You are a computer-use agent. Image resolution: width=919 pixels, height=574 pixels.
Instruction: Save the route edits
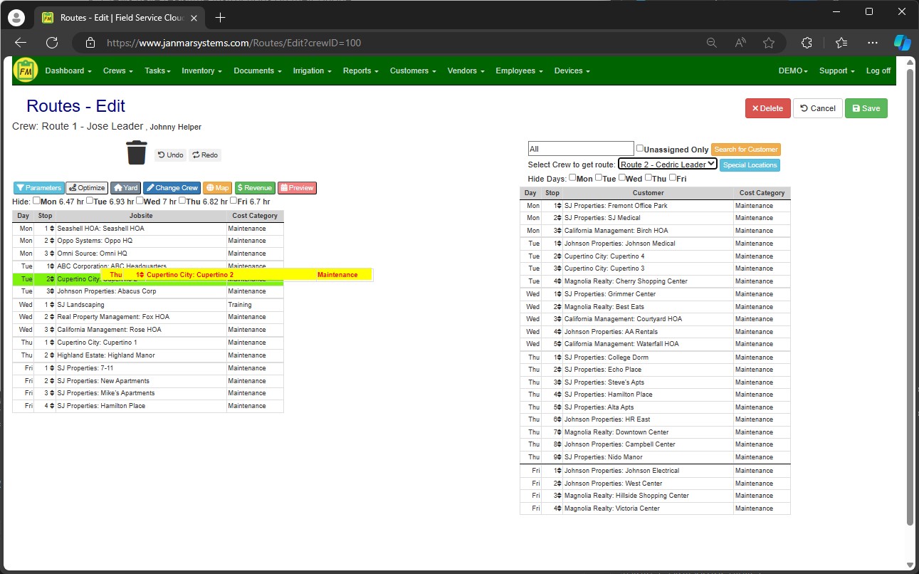[866, 108]
